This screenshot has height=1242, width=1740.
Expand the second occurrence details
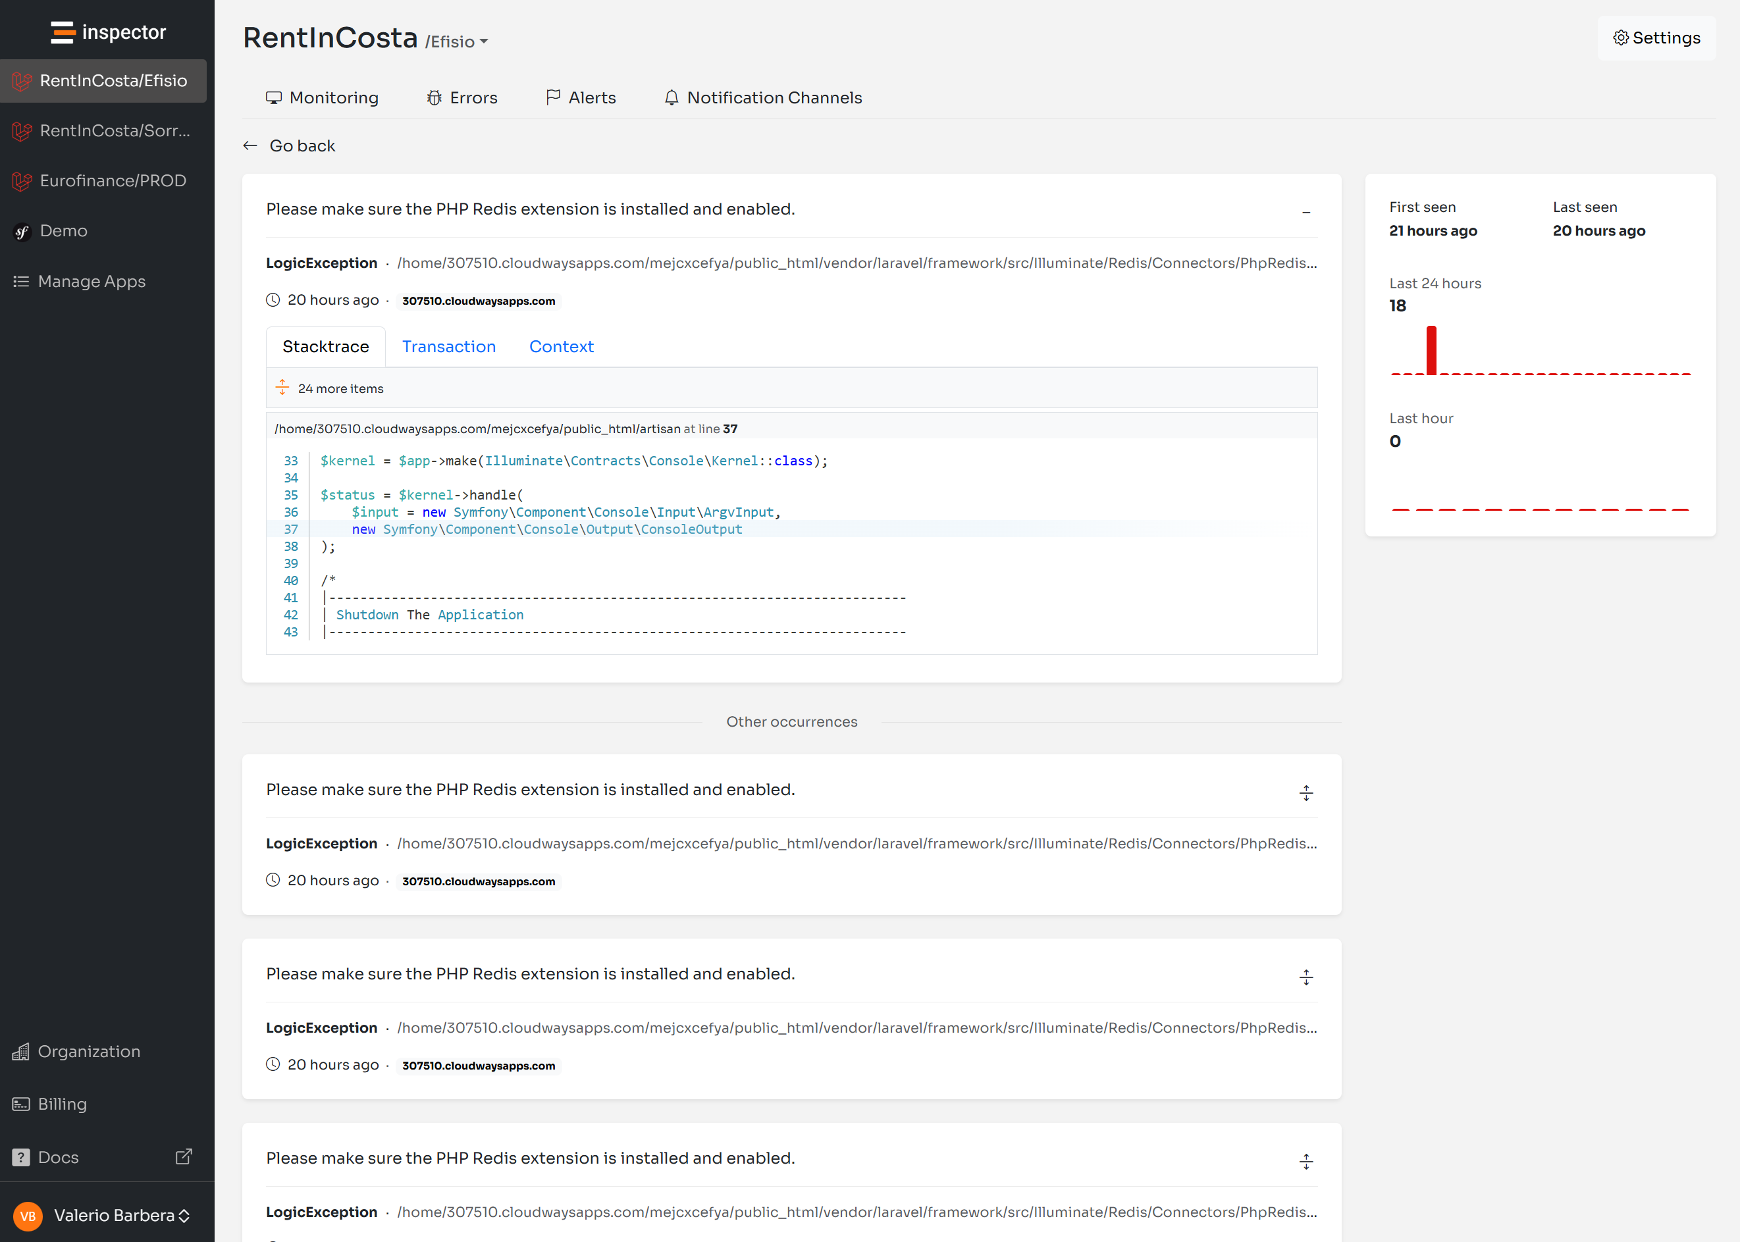[x=1306, y=793]
